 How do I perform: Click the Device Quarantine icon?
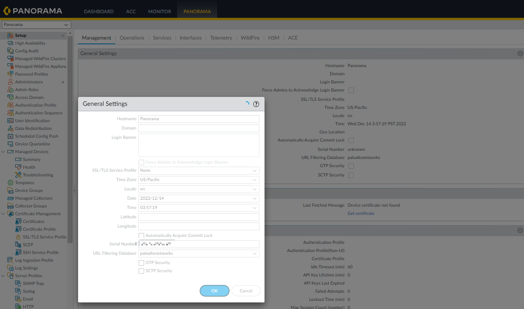coord(10,144)
